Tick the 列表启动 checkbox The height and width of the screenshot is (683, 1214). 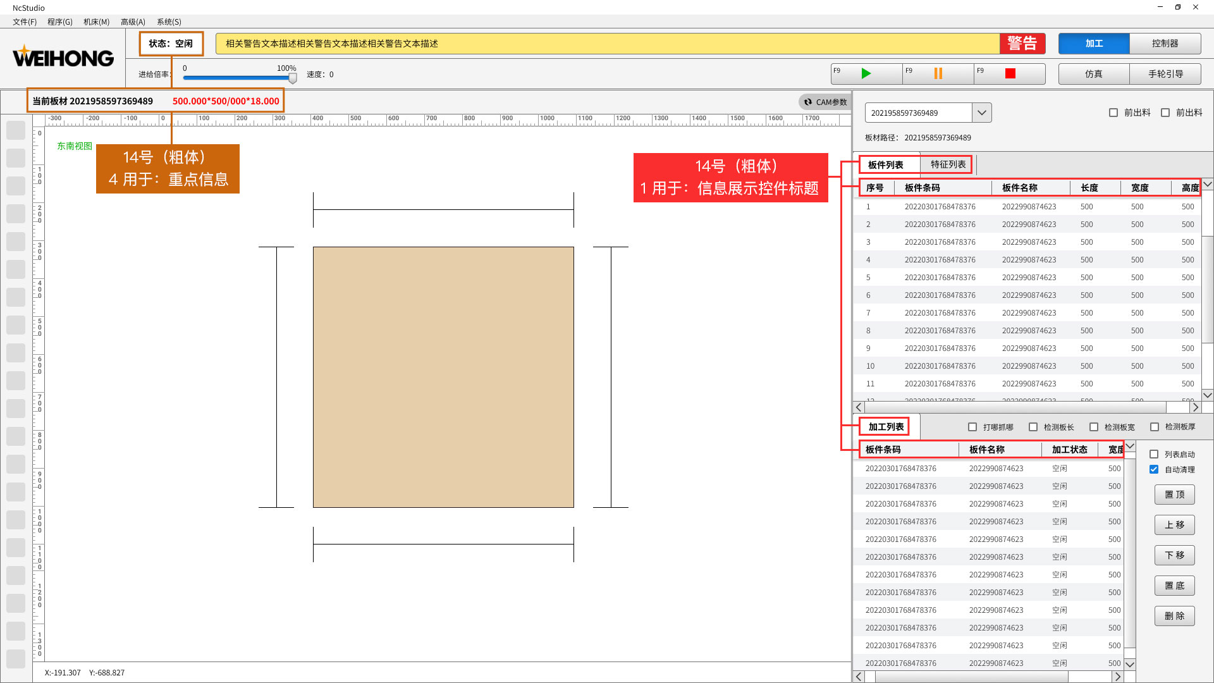1154,454
